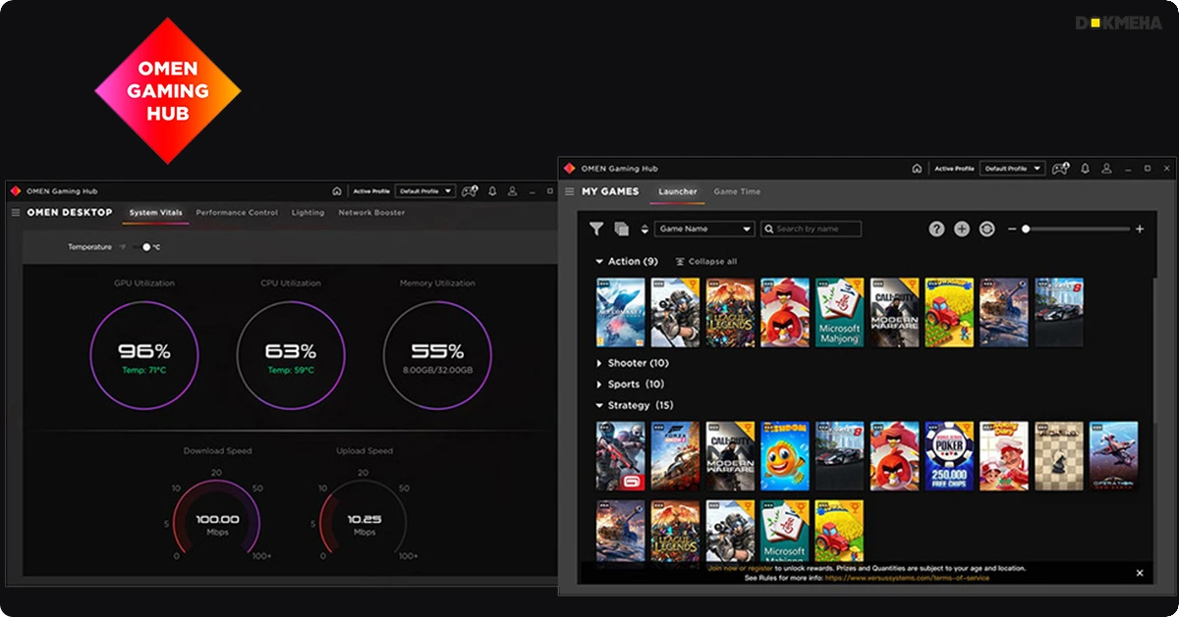Click in the Search by name field
The height and width of the screenshot is (617, 1179).
(812, 229)
